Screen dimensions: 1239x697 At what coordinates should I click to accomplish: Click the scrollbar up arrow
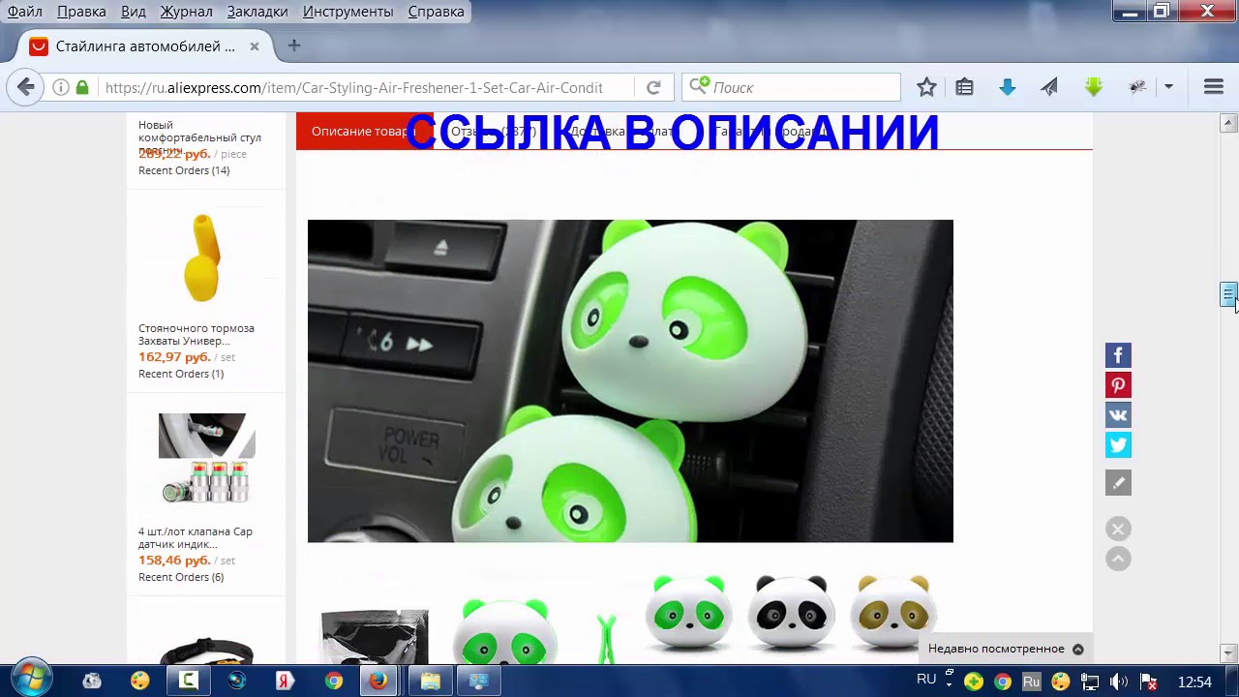(1228, 123)
